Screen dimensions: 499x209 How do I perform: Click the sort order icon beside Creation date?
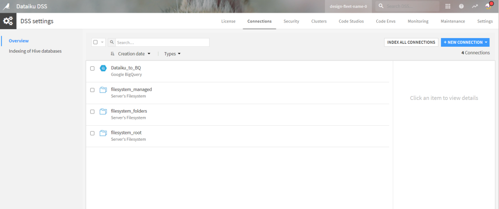pos(113,54)
